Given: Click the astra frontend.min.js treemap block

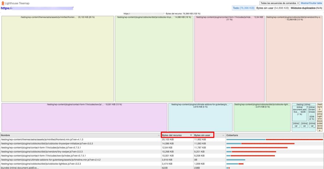Looking at the screenshot, I should pyautogui.click(x=58, y=59).
